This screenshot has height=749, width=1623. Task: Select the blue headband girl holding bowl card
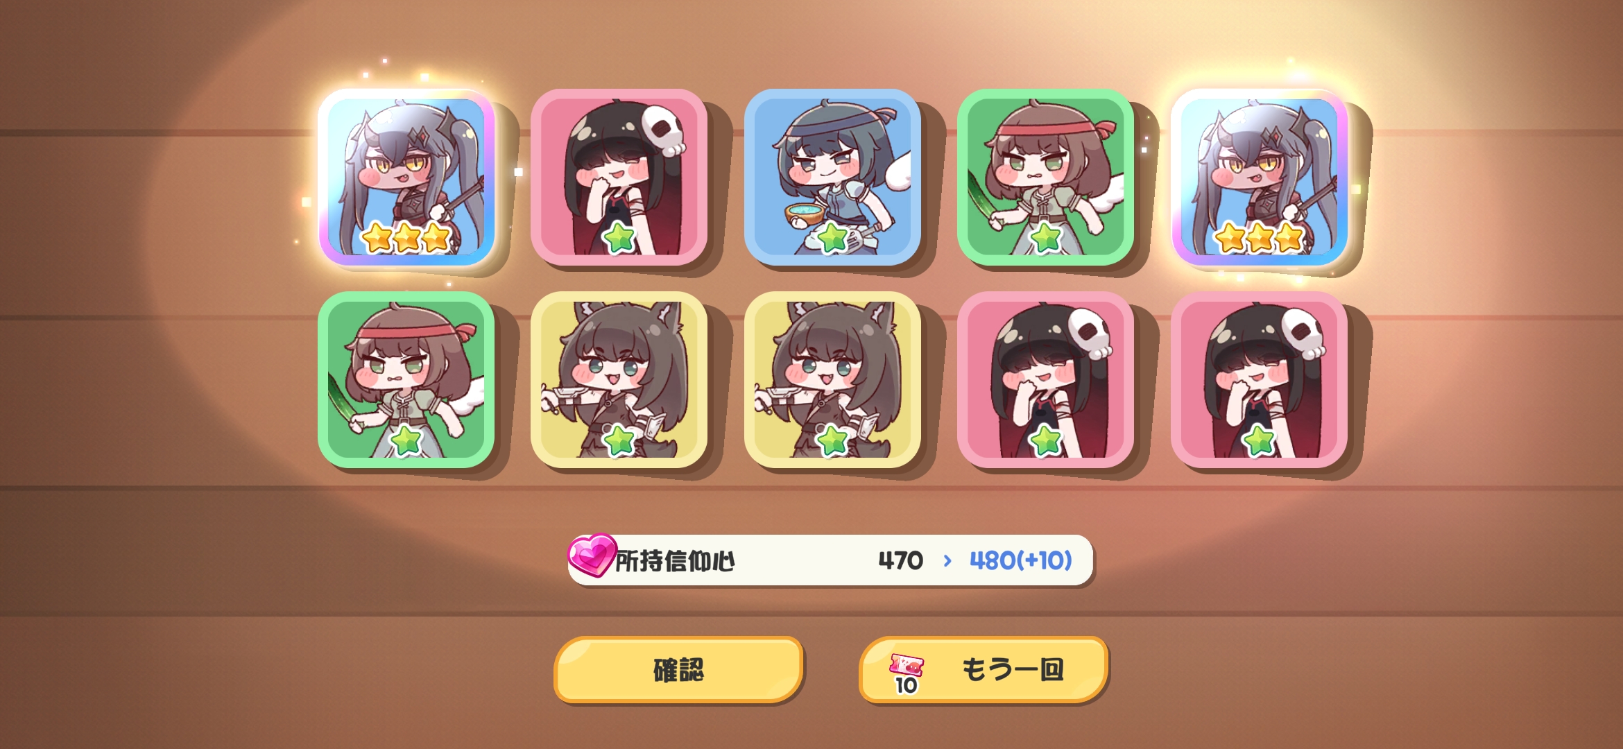(x=832, y=177)
